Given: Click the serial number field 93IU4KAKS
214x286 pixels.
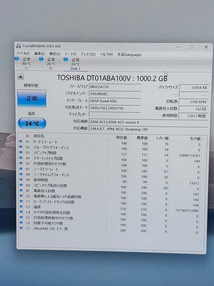Looking at the screenshot, I should (115, 94).
